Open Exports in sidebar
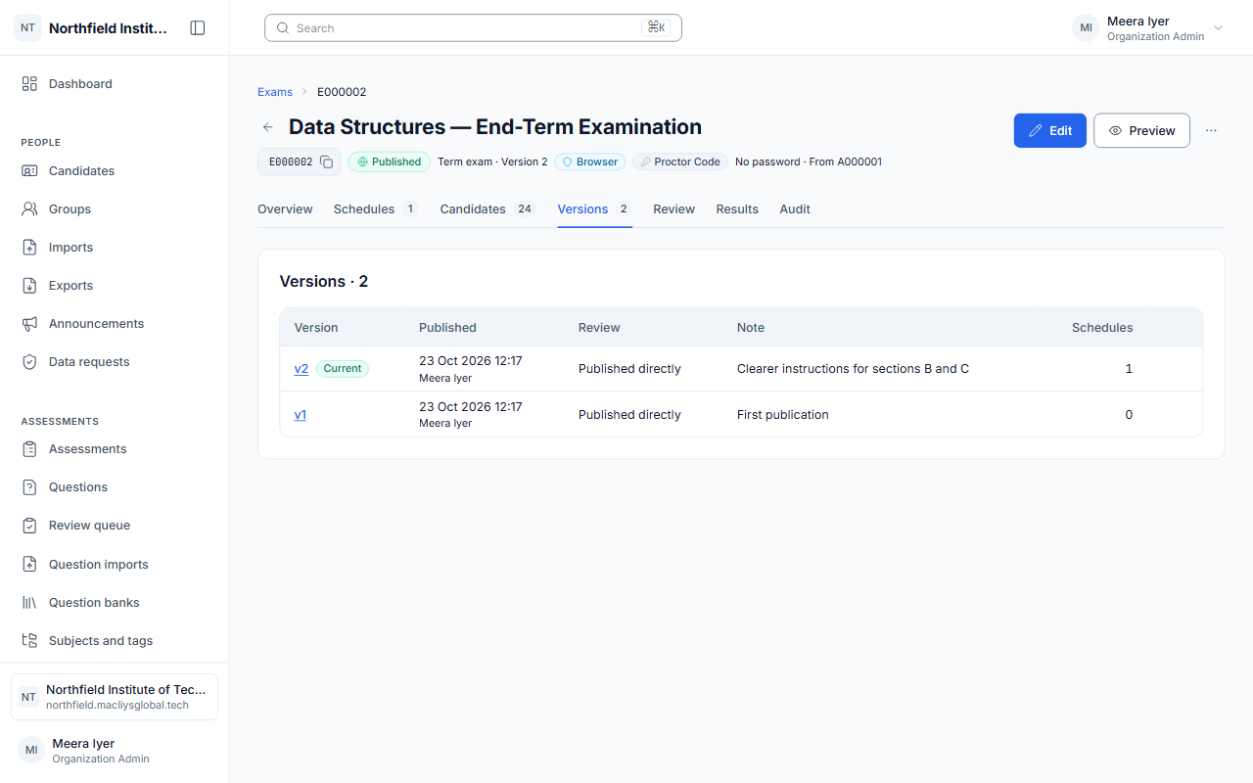 115,285
